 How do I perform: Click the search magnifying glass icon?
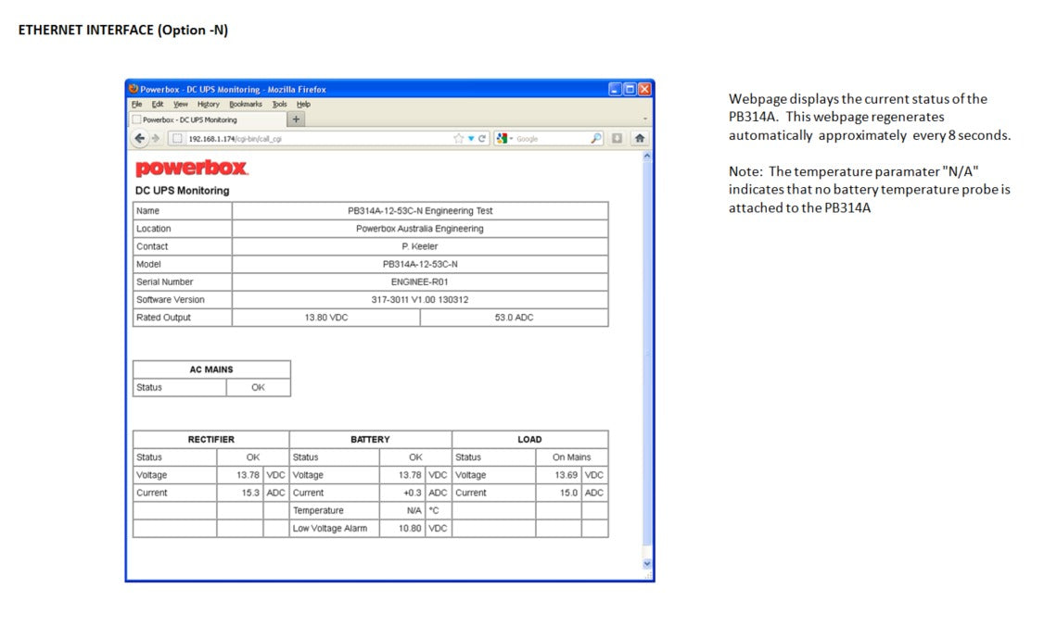coord(596,138)
